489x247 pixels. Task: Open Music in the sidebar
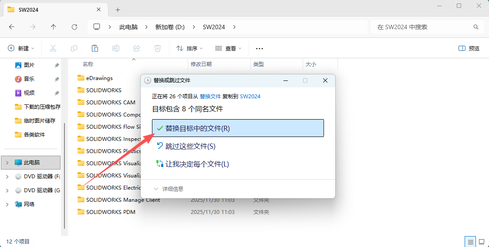(29, 79)
